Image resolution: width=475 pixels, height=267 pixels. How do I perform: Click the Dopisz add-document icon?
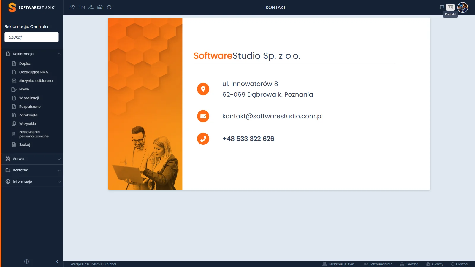click(14, 63)
